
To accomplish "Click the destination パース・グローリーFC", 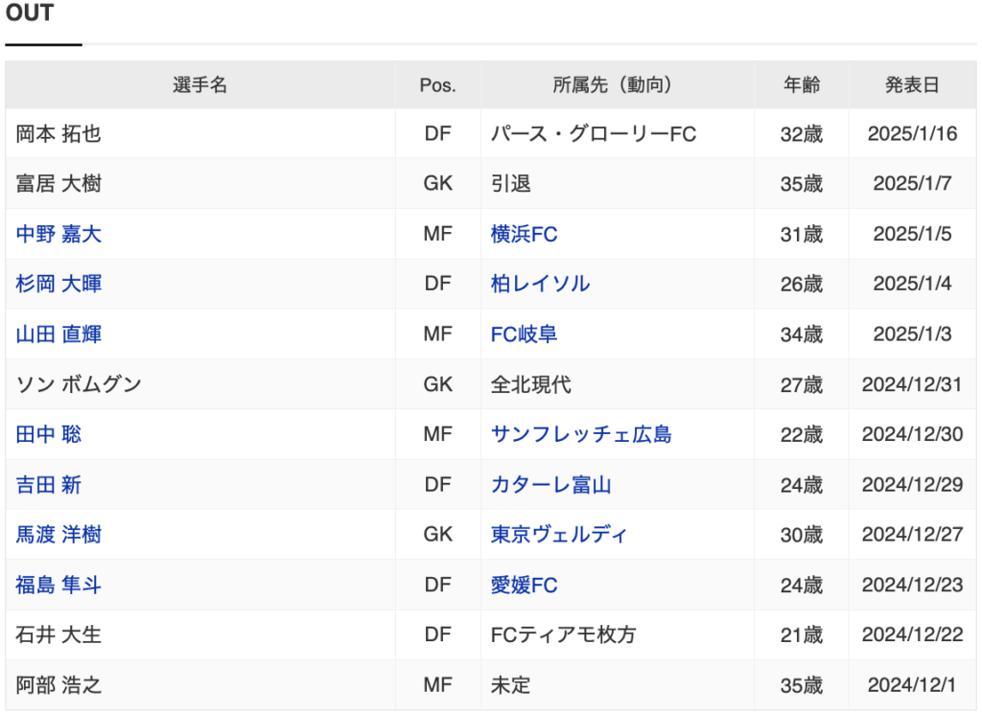I will [594, 134].
